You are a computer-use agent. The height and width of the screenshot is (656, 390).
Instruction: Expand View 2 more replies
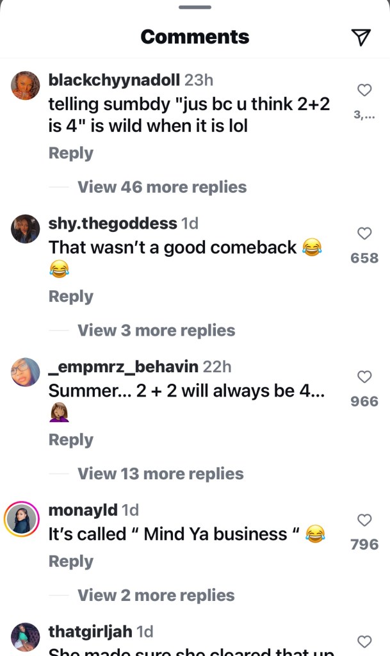pyautogui.click(x=156, y=595)
